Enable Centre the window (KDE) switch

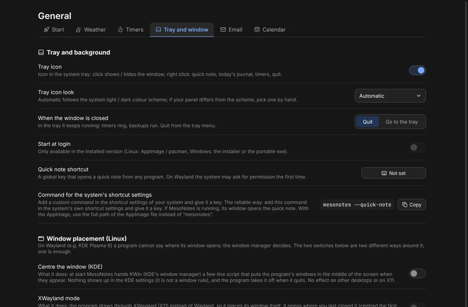(x=417, y=273)
